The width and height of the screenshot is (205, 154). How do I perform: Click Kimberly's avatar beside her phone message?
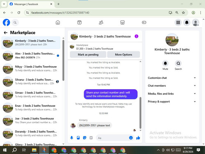(73, 125)
